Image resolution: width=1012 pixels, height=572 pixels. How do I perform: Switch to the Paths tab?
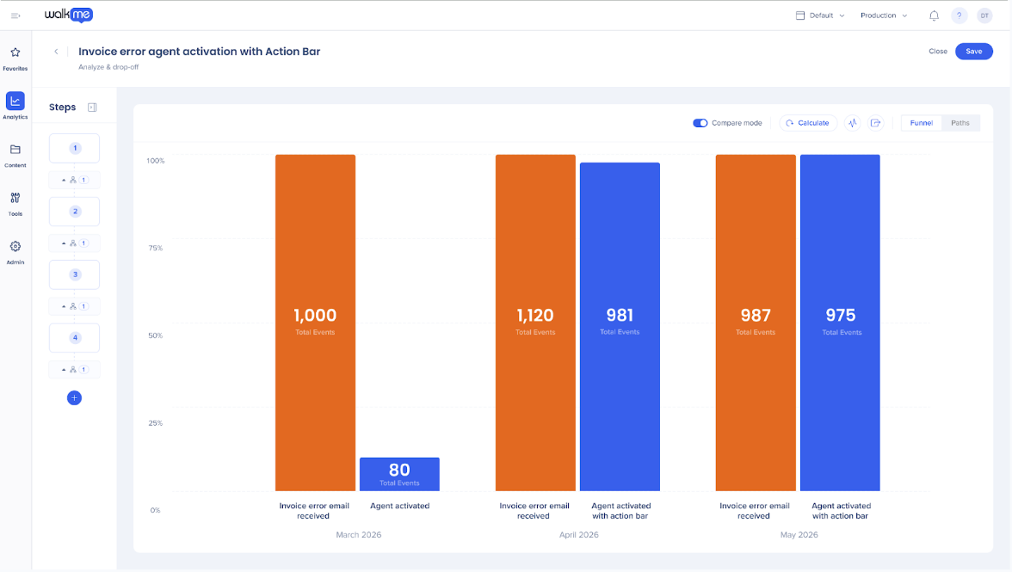(x=960, y=122)
